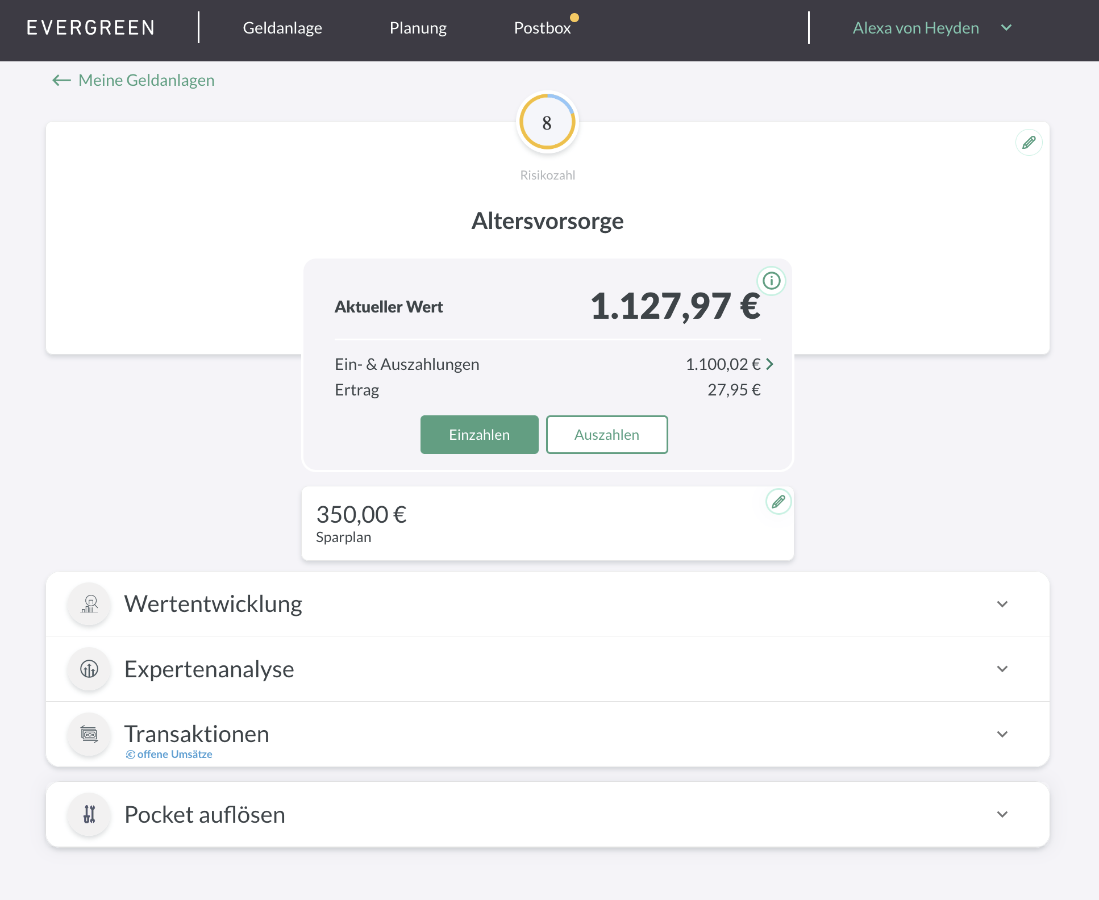Click the Wertentwicklung chart icon

pyautogui.click(x=89, y=604)
